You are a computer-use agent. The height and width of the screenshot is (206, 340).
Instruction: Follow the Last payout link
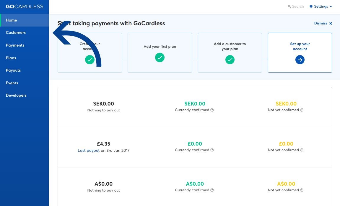point(88,150)
